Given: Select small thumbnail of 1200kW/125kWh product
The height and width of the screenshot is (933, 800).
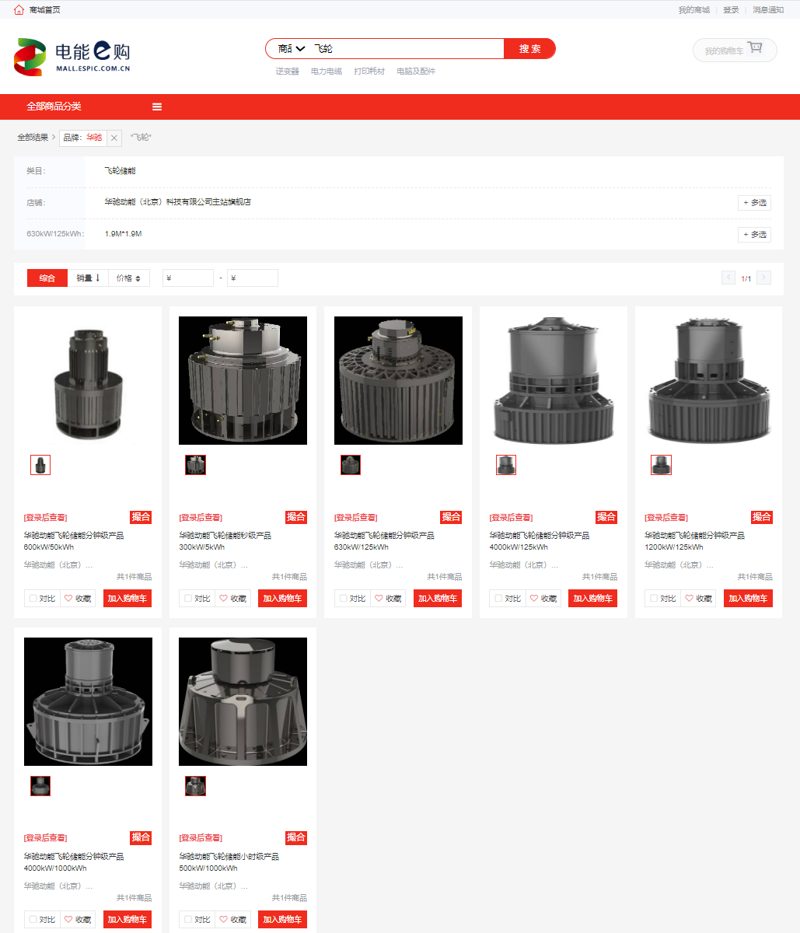Looking at the screenshot, I should [x=661, y=465].
